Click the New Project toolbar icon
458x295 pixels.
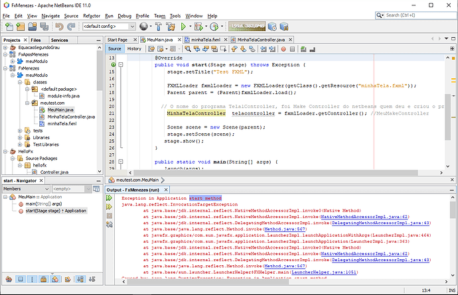click(x=21, y=27)
